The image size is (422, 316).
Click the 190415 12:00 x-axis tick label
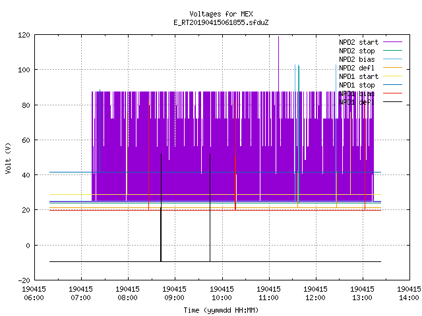(x=315, y=294)
